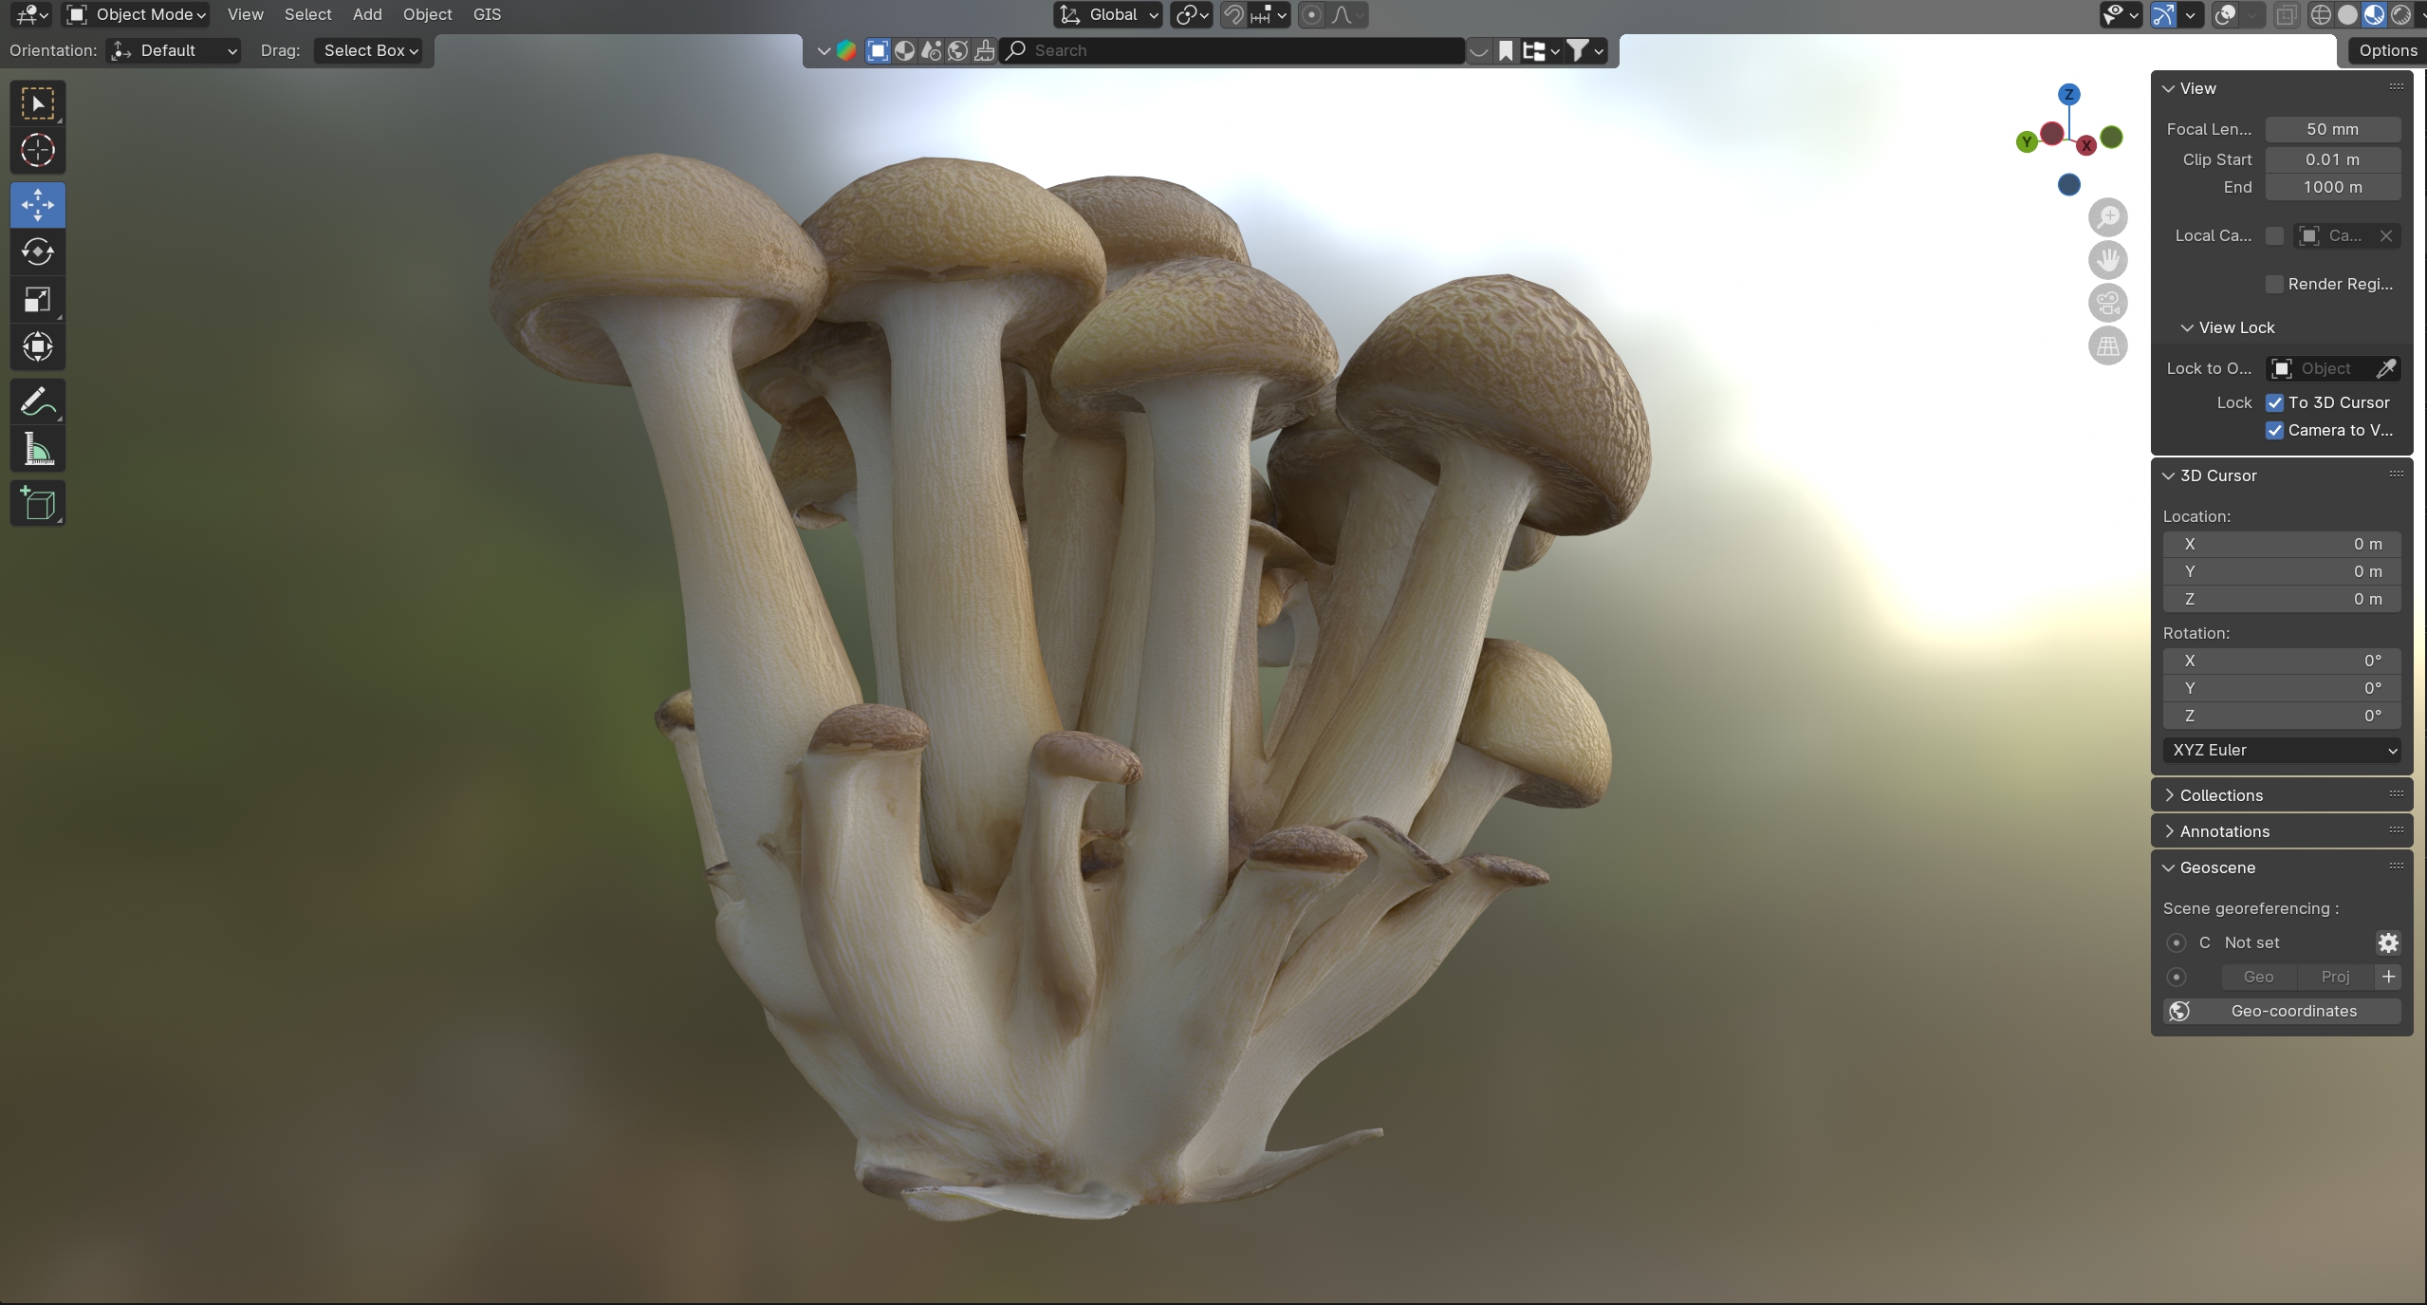Open the XYZ Euler rotation mode dropdown
The height and width of the screenshot is (1305, 2427).
pos(2281,750)
